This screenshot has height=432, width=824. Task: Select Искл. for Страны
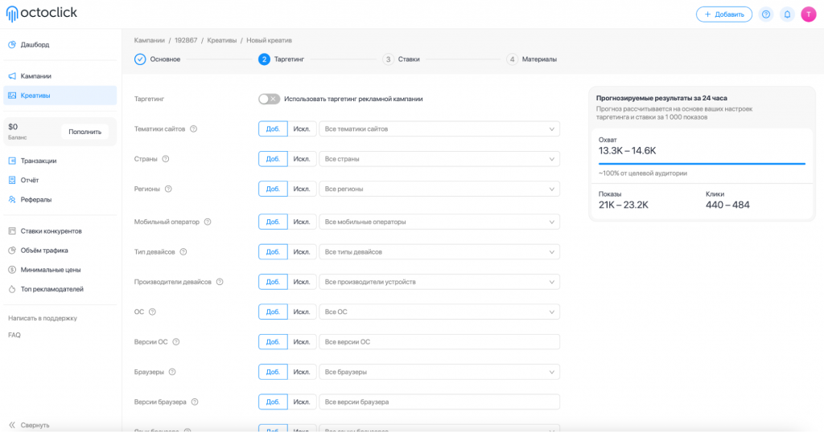point(302,159)
